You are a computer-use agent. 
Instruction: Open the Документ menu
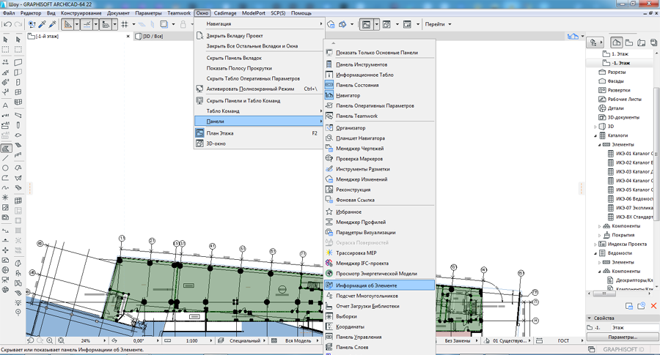(x=118, y=13)
